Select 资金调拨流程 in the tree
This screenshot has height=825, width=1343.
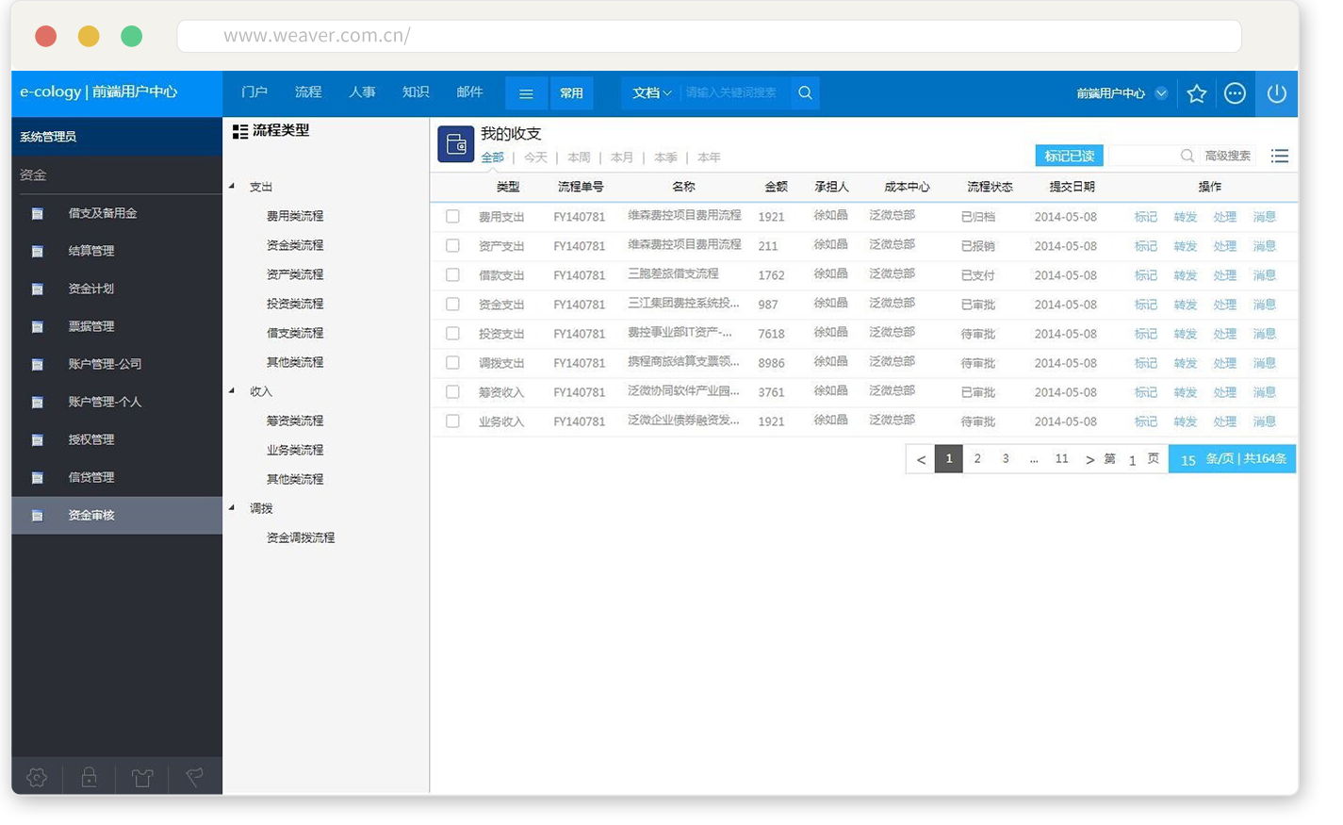(301, 537)
